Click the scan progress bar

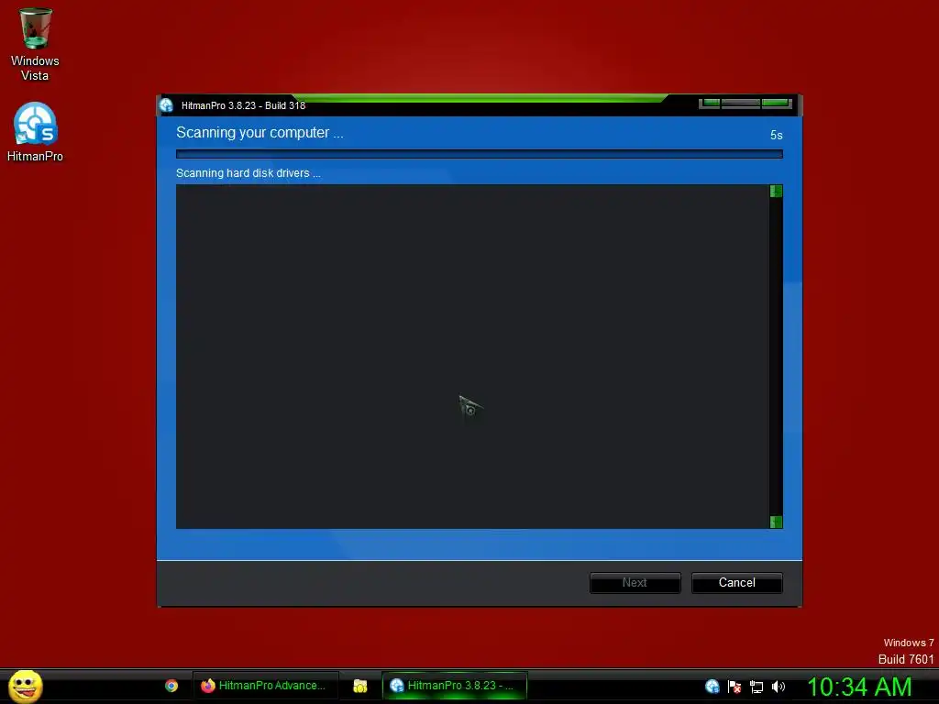click(x=479, y=154)
